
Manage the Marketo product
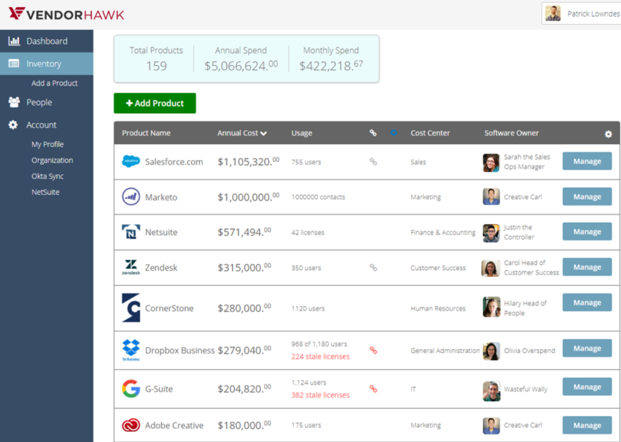coord(587,197)
